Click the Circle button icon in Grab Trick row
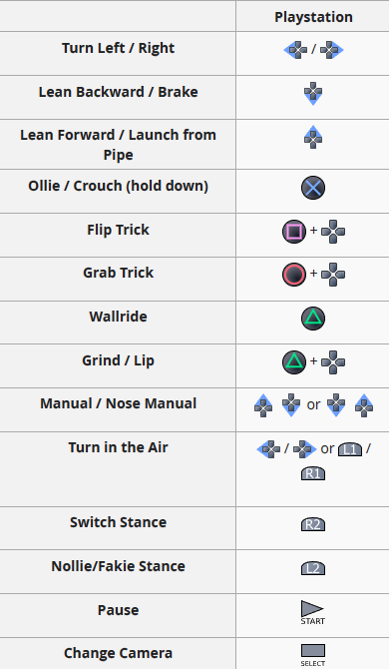The height and width of the screenshot is (669, 389). click(x=294, y=275)
